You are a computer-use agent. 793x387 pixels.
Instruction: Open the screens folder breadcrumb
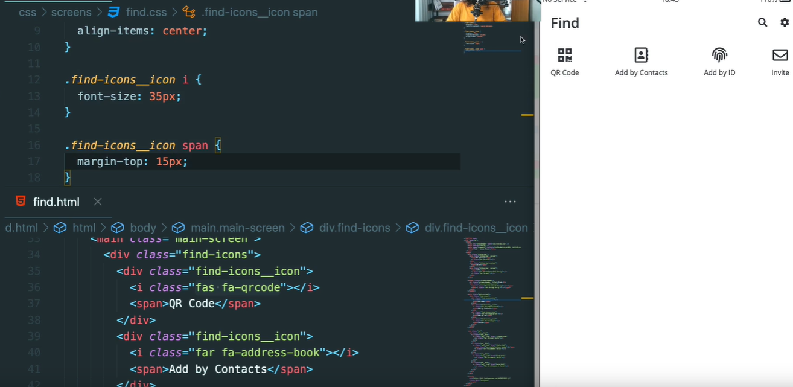pos(71,12)
